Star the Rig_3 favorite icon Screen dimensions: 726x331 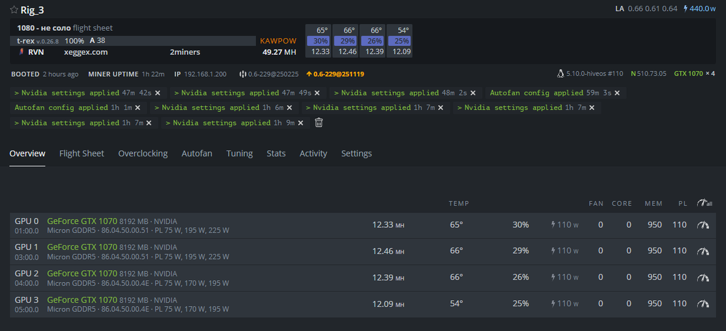[14, 10]
